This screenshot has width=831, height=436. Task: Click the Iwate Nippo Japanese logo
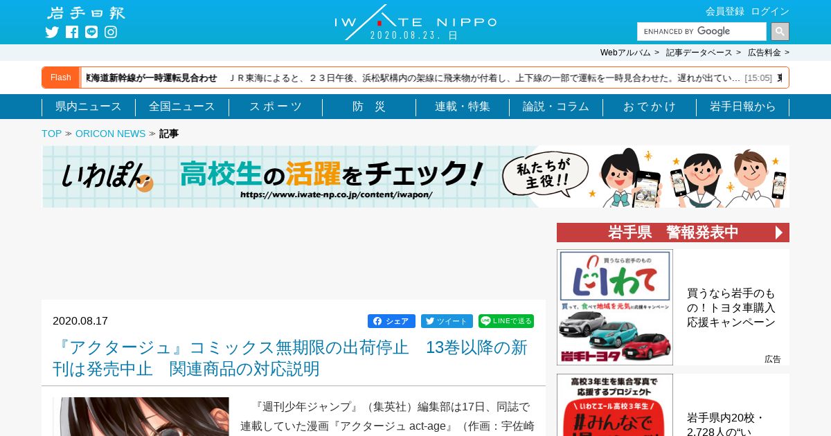click(87, 12)
